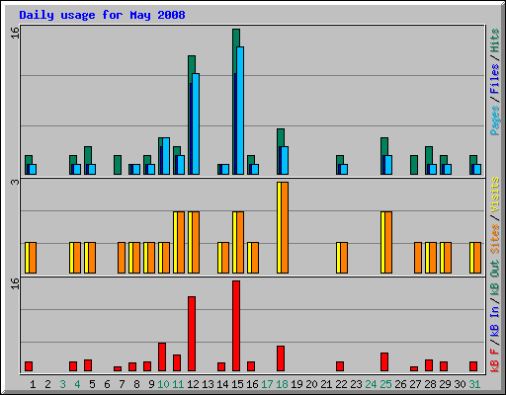The height and width of the screenshot is (395, 506).
Task: Click the orange Sites bar for day 11
Action: [181, 243]
